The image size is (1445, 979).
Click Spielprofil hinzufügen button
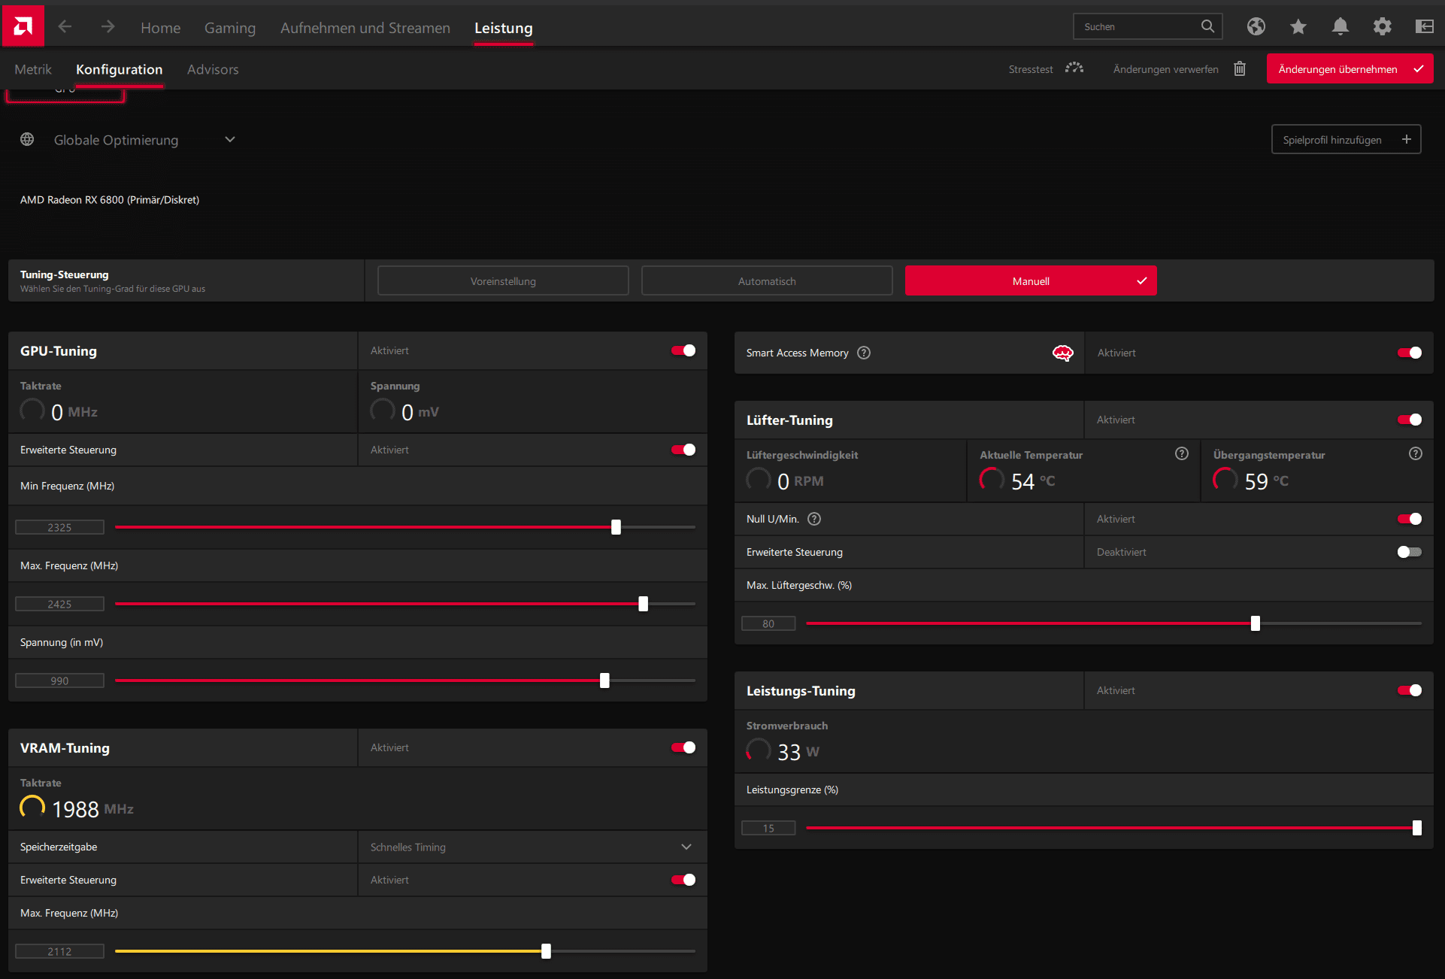click(x=1346, y=139)
